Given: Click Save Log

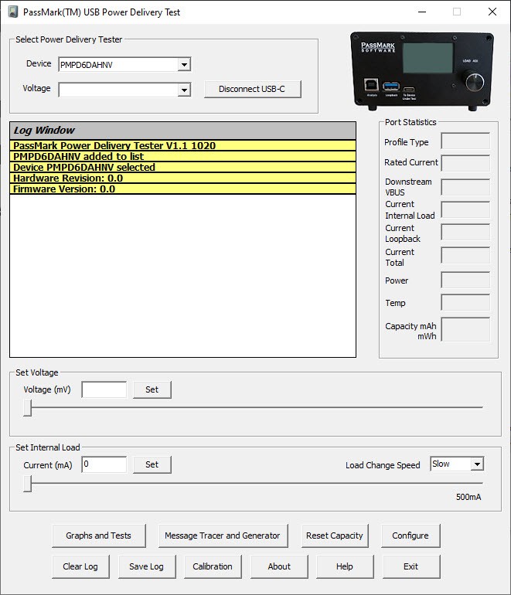Looking at the screenshot, I should [147, 566].
